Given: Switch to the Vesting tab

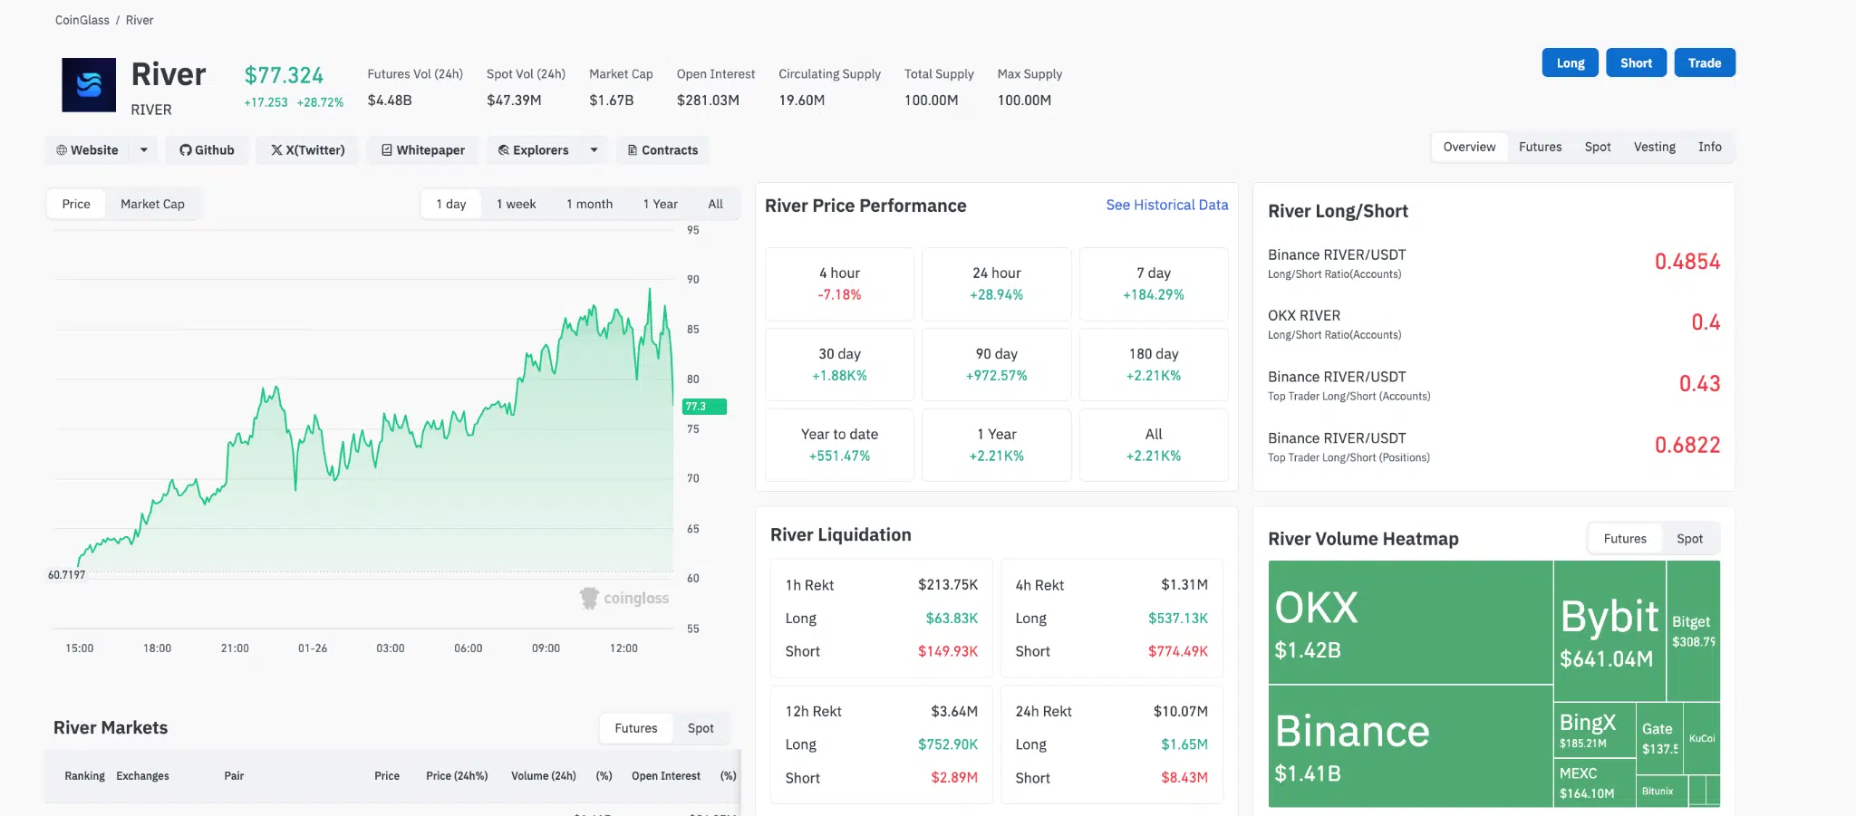Looking at the screenshot, I should point(1654,147).
